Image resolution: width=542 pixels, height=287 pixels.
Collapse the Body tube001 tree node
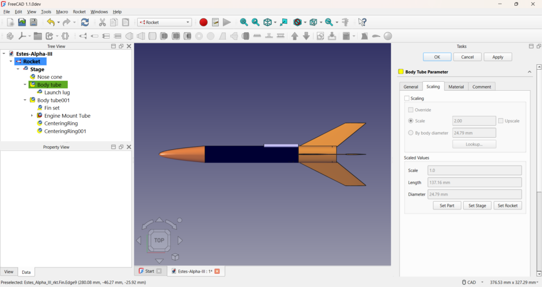tap(25, 100)
